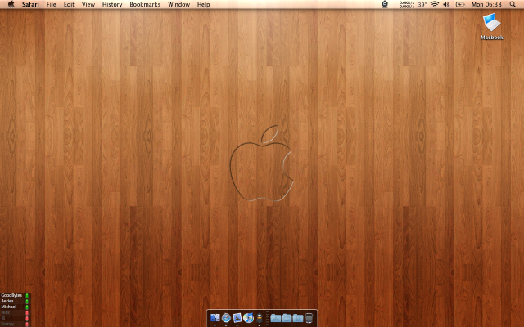Open the Edit menu

tap(69, 4)
